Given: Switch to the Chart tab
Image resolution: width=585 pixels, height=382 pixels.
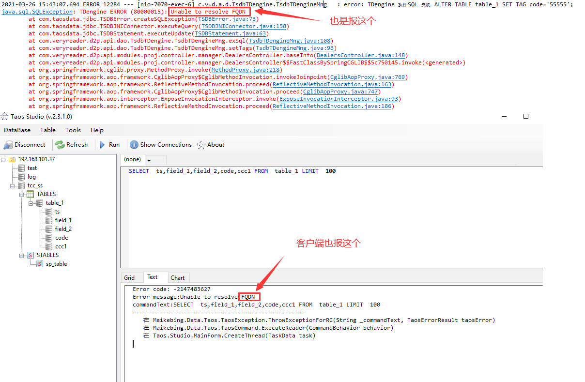Looking at the screenshot, I should 178,277.
